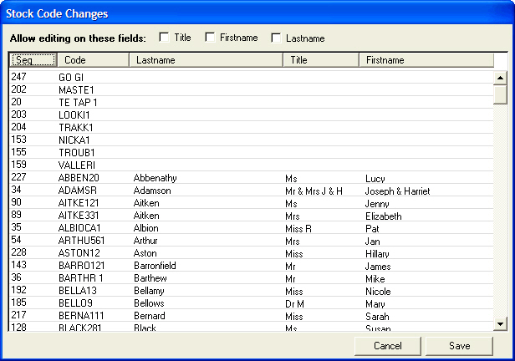Select the AITKE121 code cell
The image size is (515, 361).
[79, 203]
